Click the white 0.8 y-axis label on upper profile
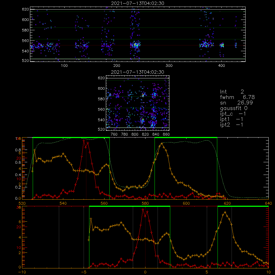The width and height of the screenshot is (275, 275). click(x=19, y=150)
